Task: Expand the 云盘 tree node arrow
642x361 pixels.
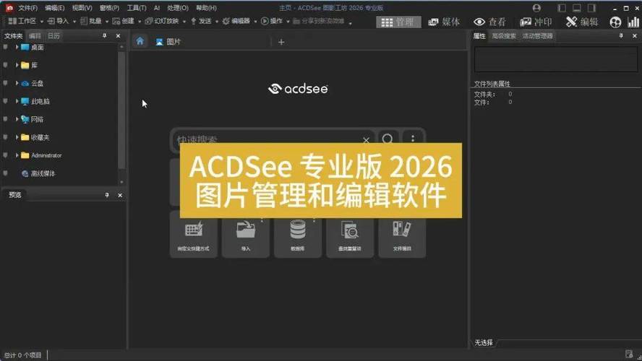Action: pos(17,83)
